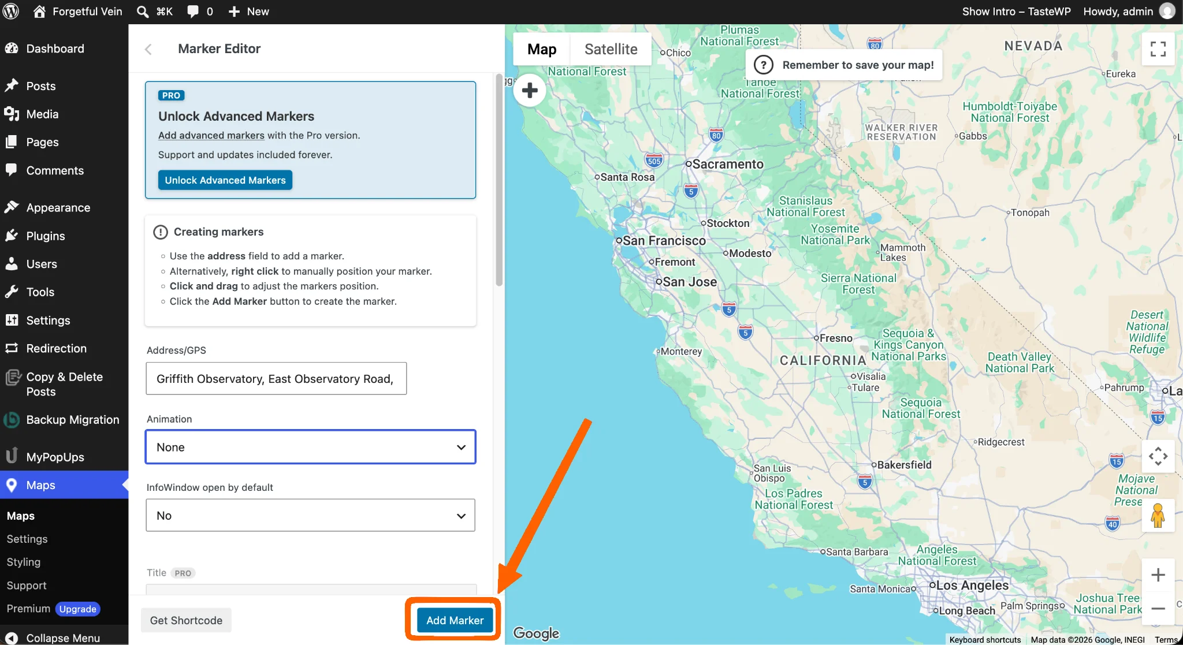This screenshot has width=1183, height=645.
Task: Select the Street View pegman
Action: click(1158, 516)
